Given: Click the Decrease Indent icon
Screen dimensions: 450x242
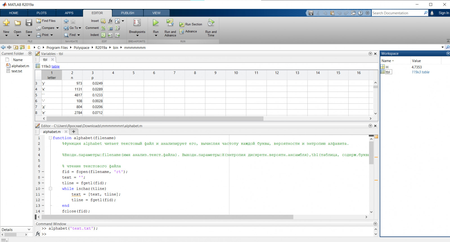Looking at the screenshot, I should click(117, 35).
